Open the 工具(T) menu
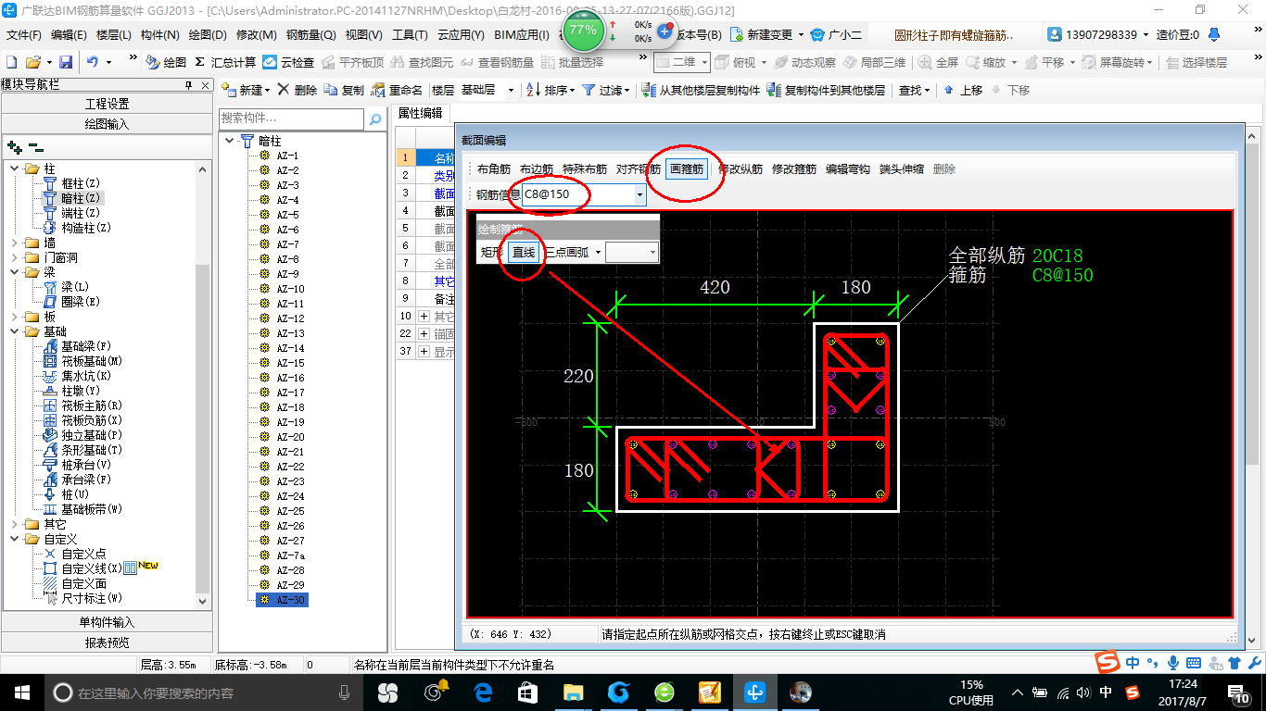The height and width of the screenshot is (711, 1266). 410,34
